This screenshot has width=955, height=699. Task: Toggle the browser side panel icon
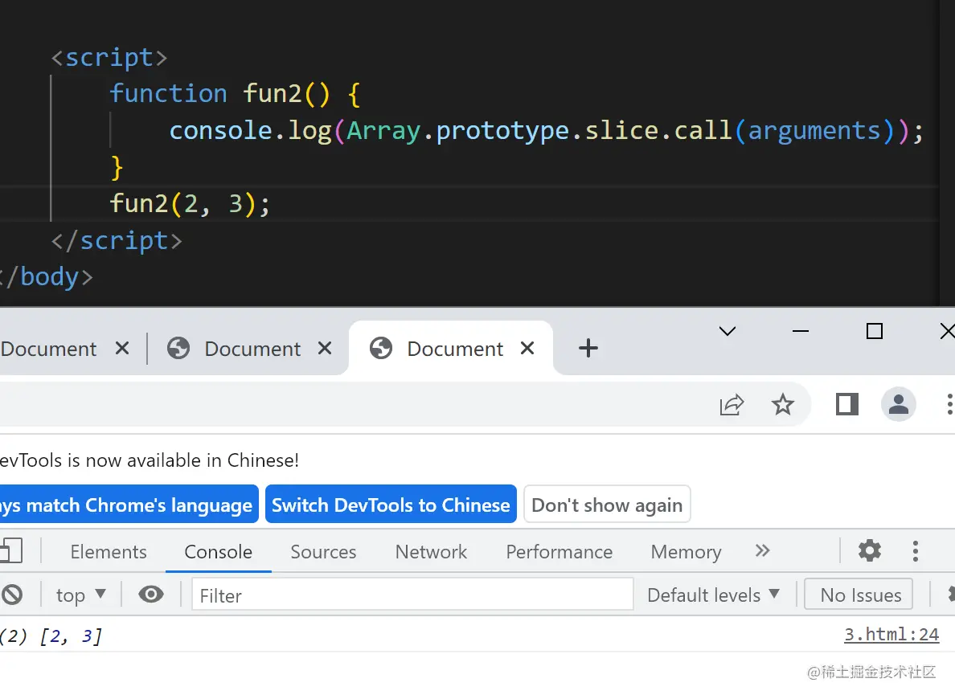[847, 404]
